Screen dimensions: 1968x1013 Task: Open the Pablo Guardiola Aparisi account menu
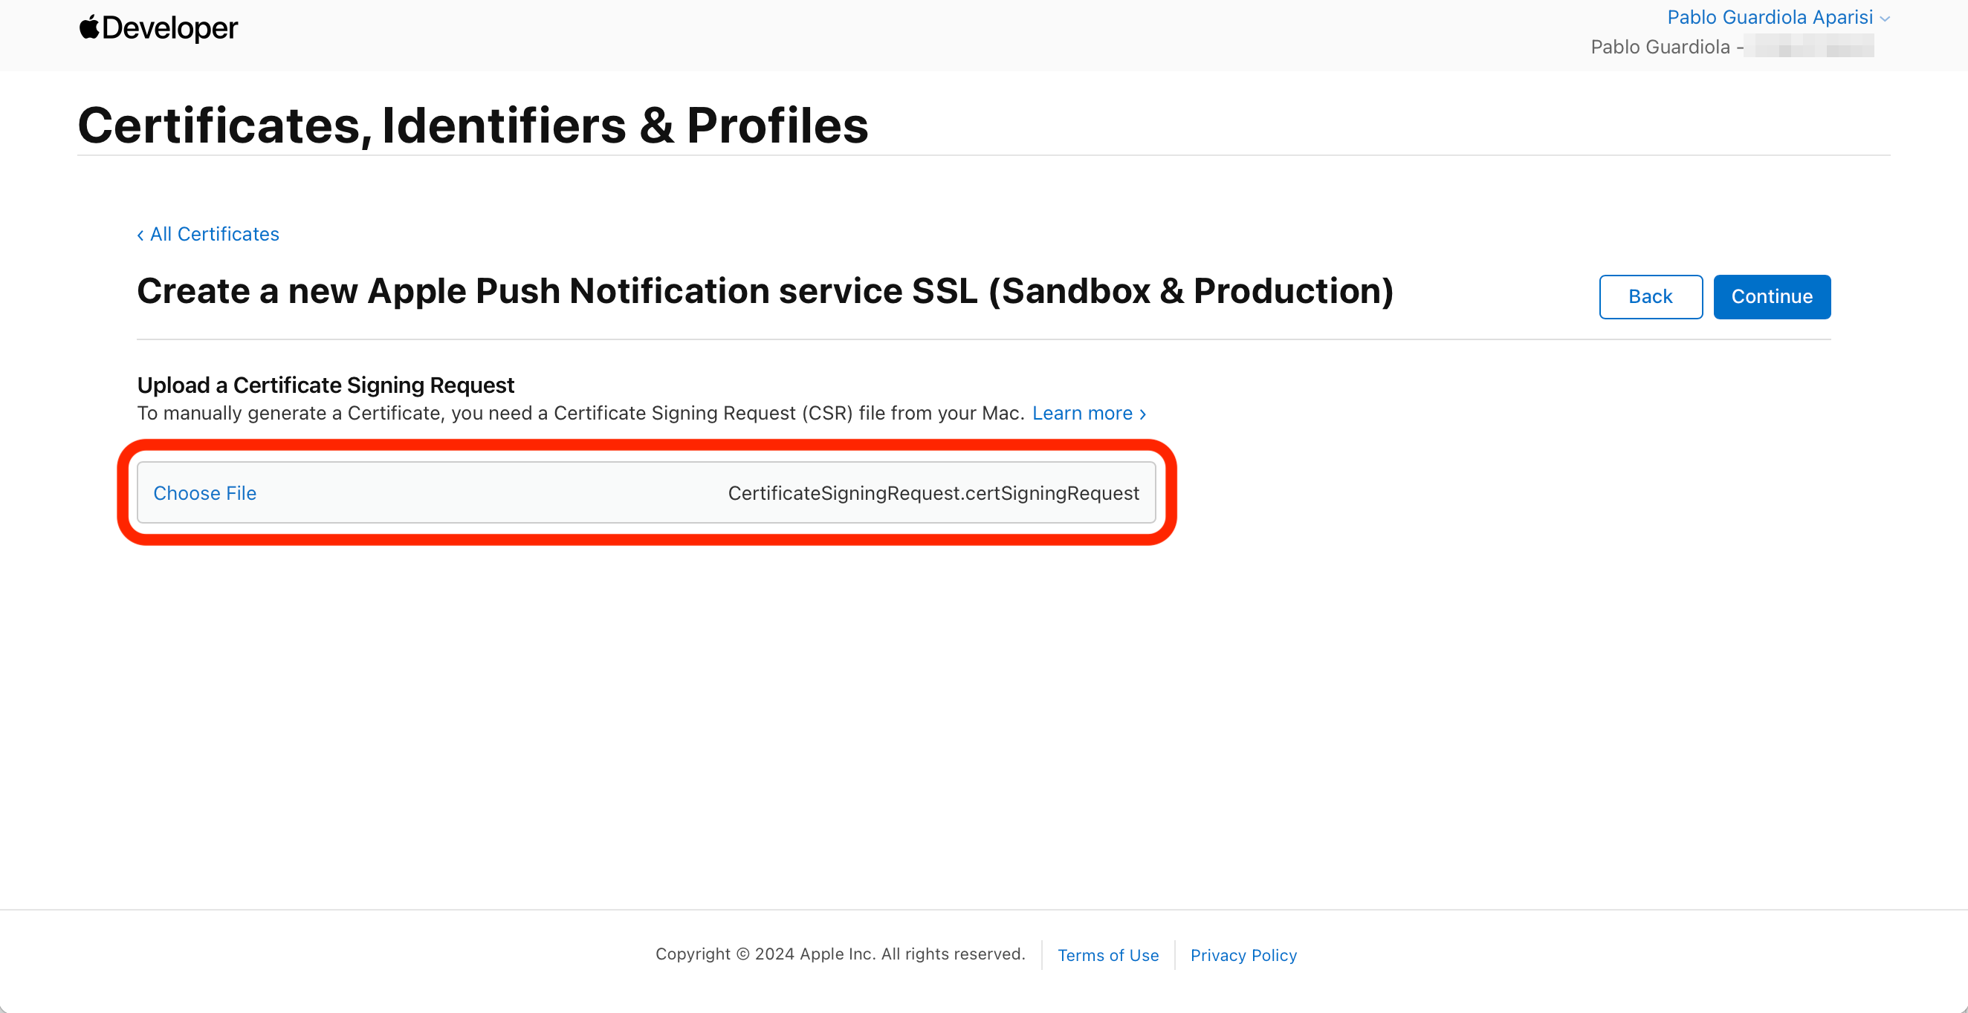click(x=1770, y=17)
